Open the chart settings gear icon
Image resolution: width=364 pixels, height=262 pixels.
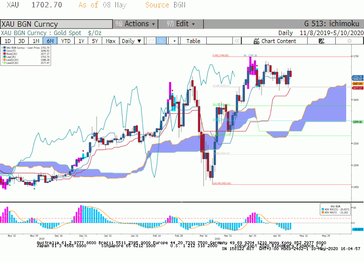tap(349, 41)
